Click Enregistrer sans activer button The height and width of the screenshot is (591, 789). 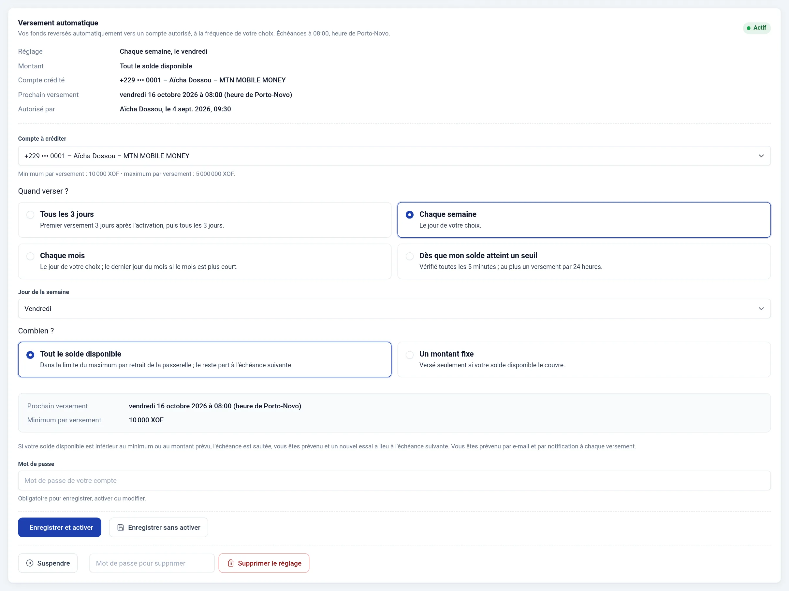point(158,527)
